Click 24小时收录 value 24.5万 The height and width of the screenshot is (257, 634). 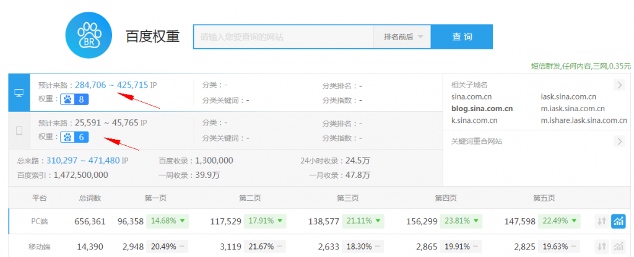[x=358, y=161]
